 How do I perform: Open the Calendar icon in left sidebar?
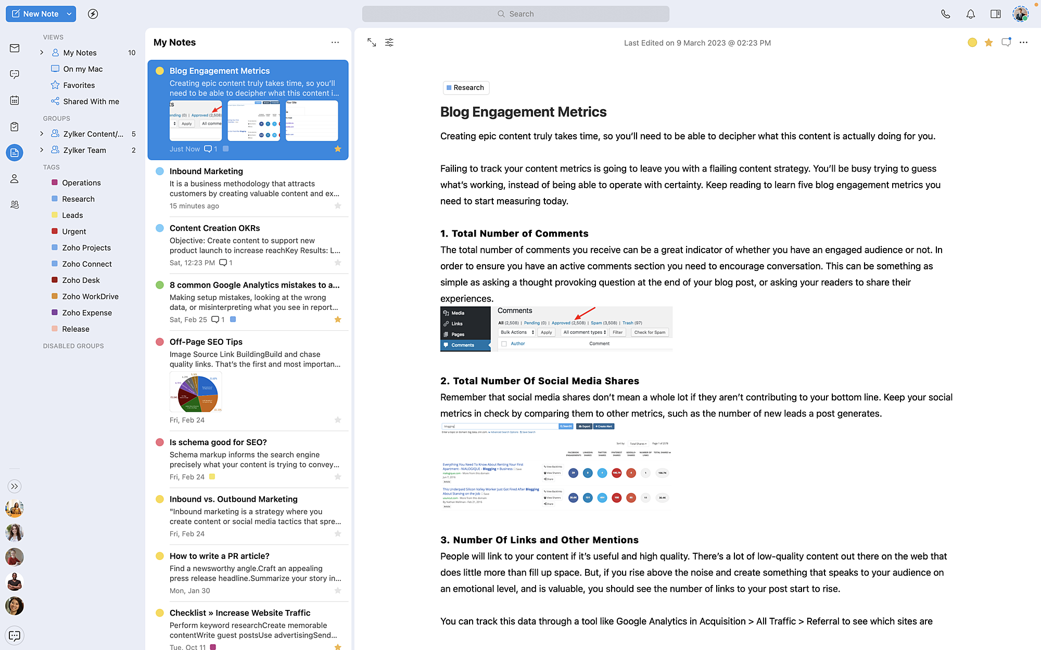[x=15, y=100]
